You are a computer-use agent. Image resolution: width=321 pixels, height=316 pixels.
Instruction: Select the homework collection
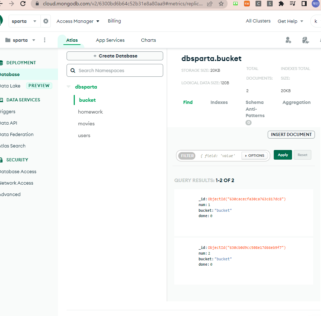[90, 112]
